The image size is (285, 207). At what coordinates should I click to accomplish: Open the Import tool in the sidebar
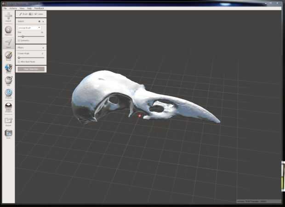8,17
